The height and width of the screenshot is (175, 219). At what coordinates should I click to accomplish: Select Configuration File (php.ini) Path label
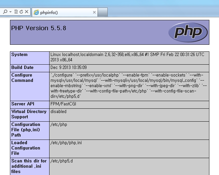point(26,130)
